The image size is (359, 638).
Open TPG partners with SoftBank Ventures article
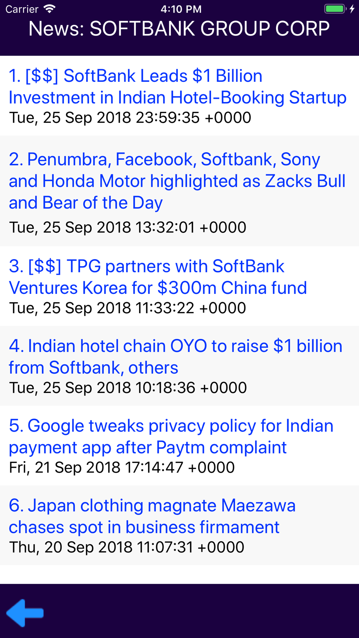tap(158, 277)
